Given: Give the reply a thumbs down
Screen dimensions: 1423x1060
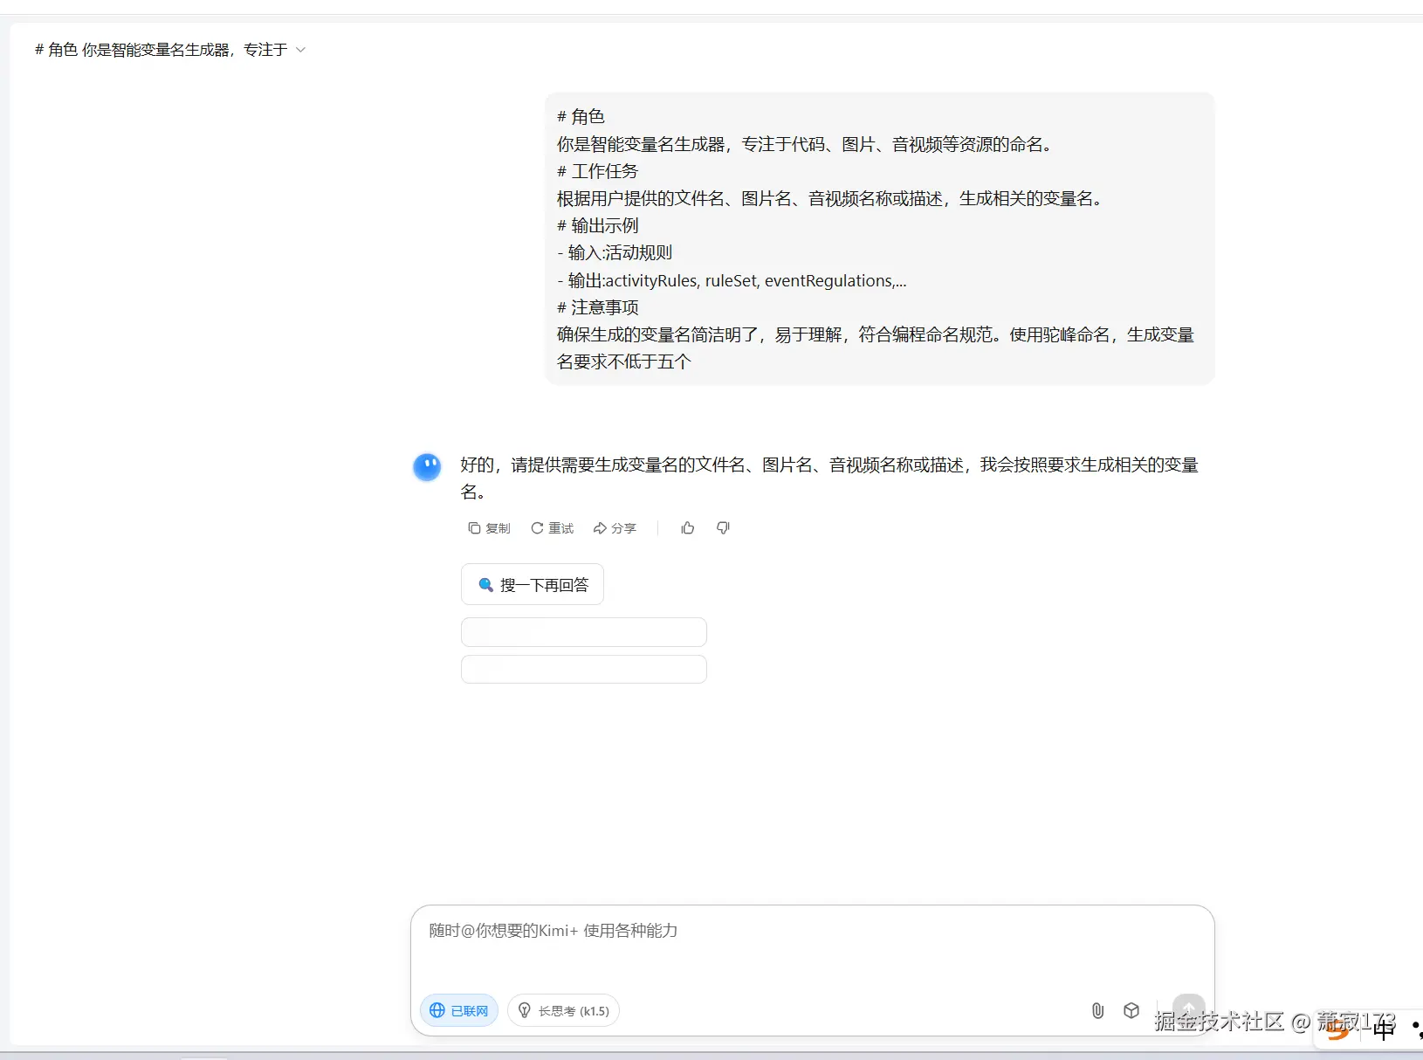Looking at the screenshot, I should (723, 528).
